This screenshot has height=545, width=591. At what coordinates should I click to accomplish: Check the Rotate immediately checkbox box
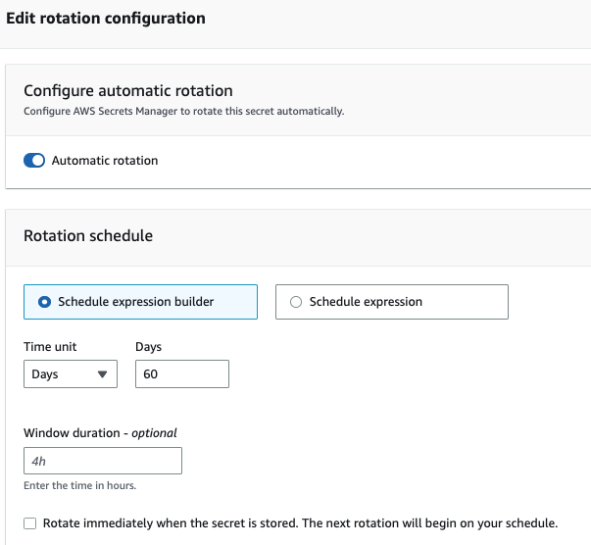30,523
